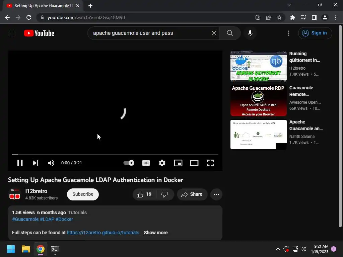This screenshot has height=257, width=343.
Task: Expand description with Show more
Action: pyautogui.click(x=156, y=233)
